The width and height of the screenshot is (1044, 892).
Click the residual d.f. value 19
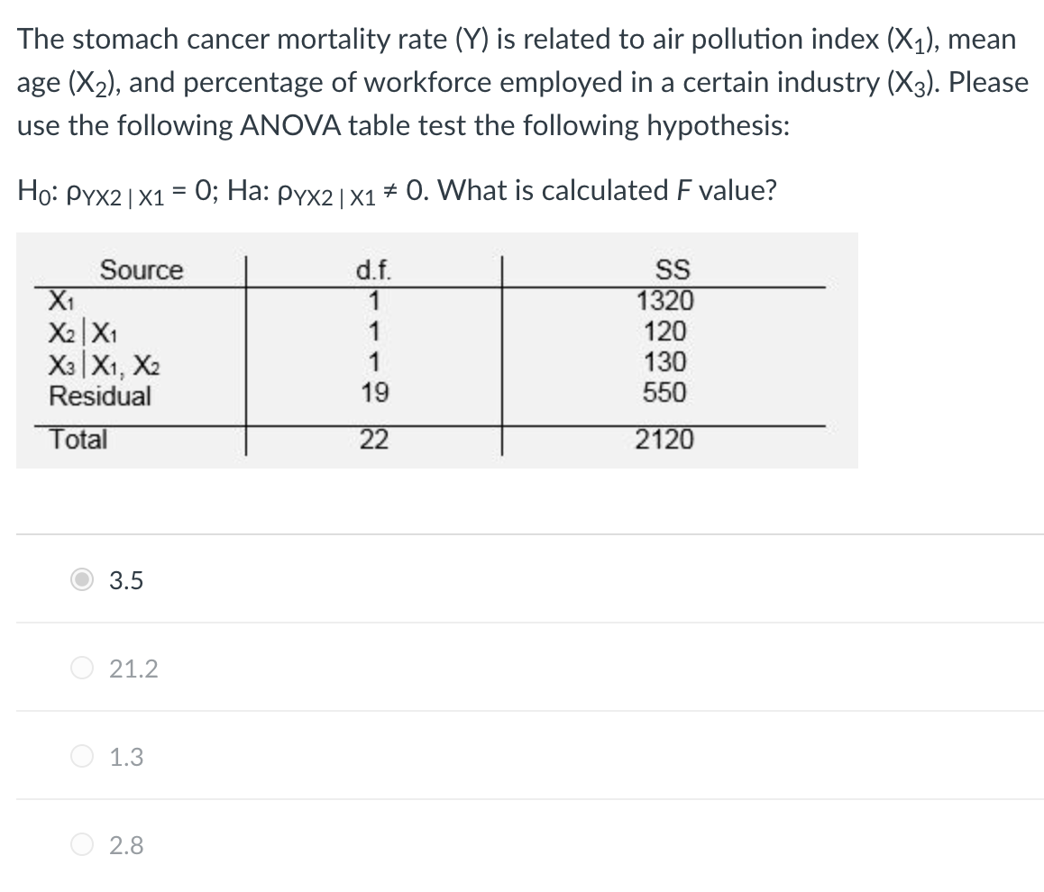tap(375, 393)
